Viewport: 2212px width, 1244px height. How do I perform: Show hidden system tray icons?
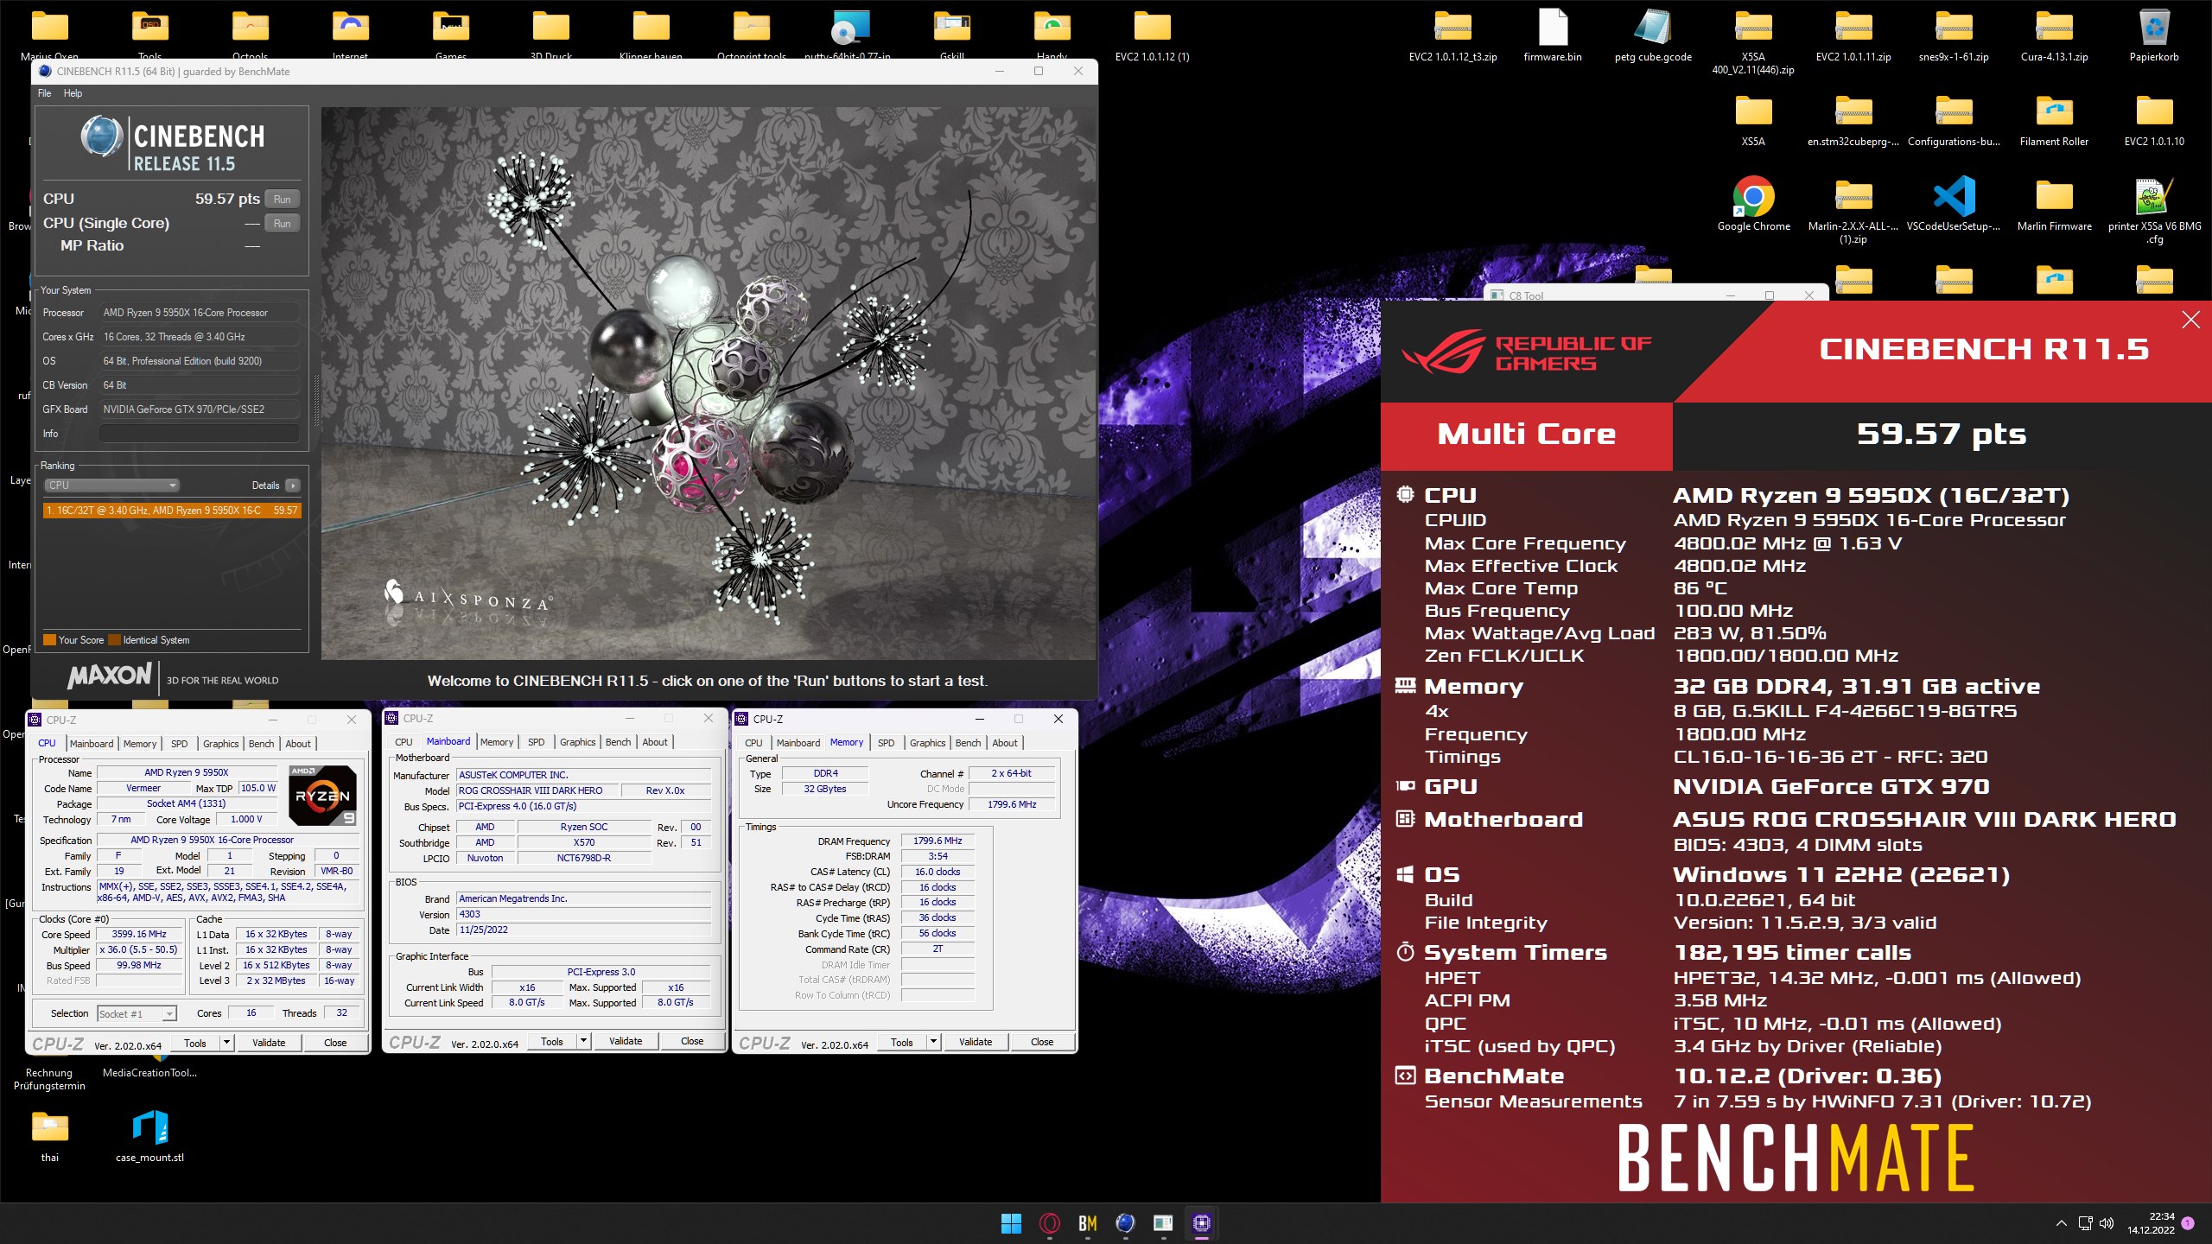[2061, 1223]
